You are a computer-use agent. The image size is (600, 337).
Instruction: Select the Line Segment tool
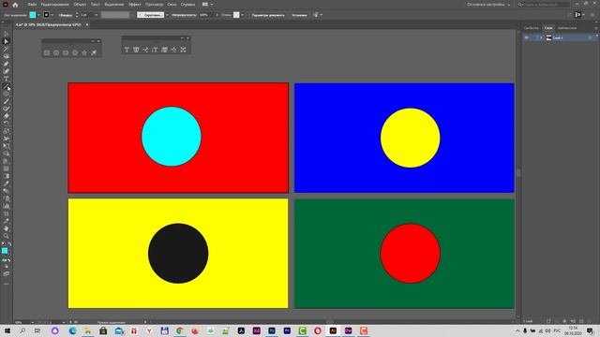[7, 86]
